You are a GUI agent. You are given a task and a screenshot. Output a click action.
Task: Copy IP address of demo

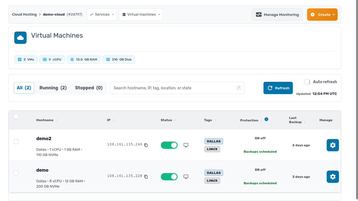[x=146, y=177]
